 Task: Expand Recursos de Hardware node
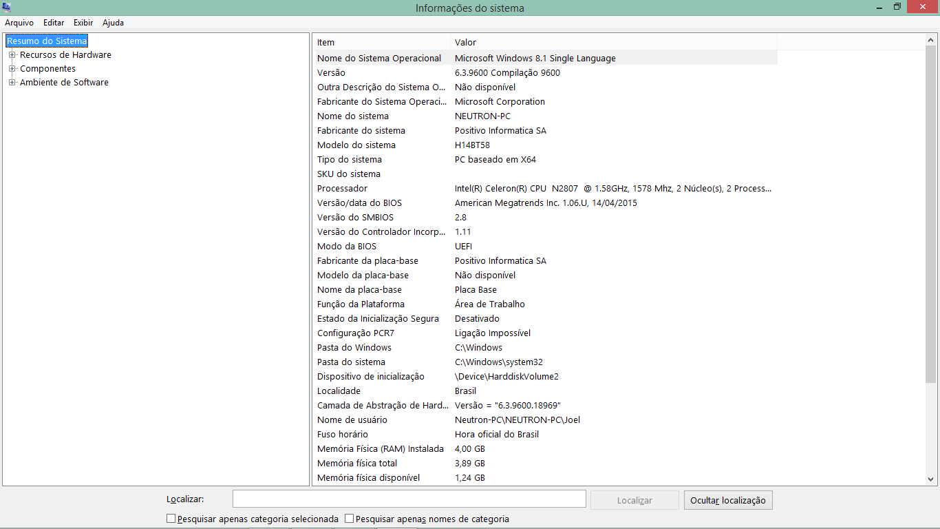(x=12, y=55)
